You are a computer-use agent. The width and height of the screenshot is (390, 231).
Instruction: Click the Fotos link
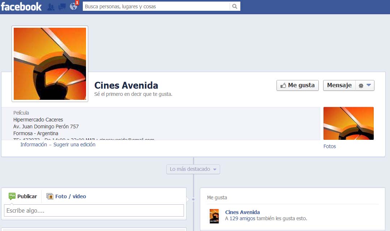[x=330, y=146]
